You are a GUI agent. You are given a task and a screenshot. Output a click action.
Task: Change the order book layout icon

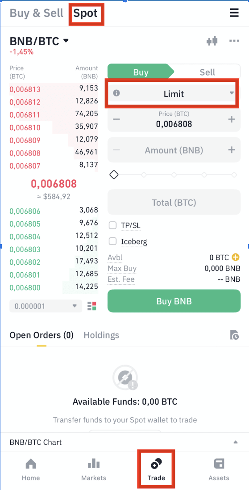pos(92,306)
